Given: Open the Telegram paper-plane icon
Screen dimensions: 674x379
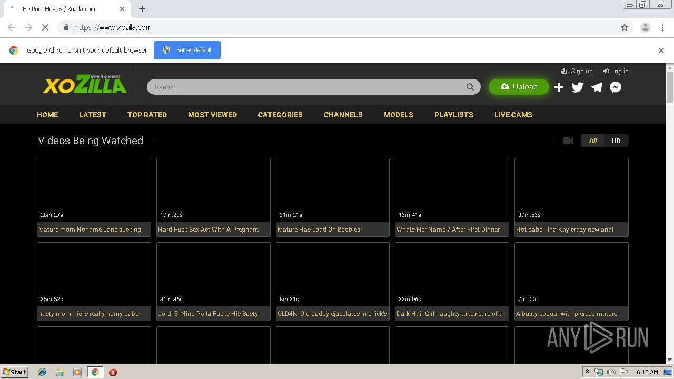Looking at the screenshot, I should coord(597,87).
